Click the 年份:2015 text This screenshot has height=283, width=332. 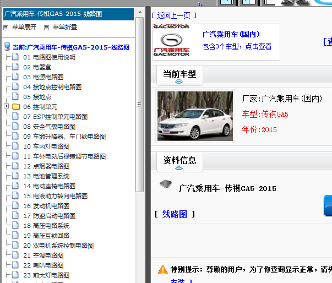click(259, 129)
